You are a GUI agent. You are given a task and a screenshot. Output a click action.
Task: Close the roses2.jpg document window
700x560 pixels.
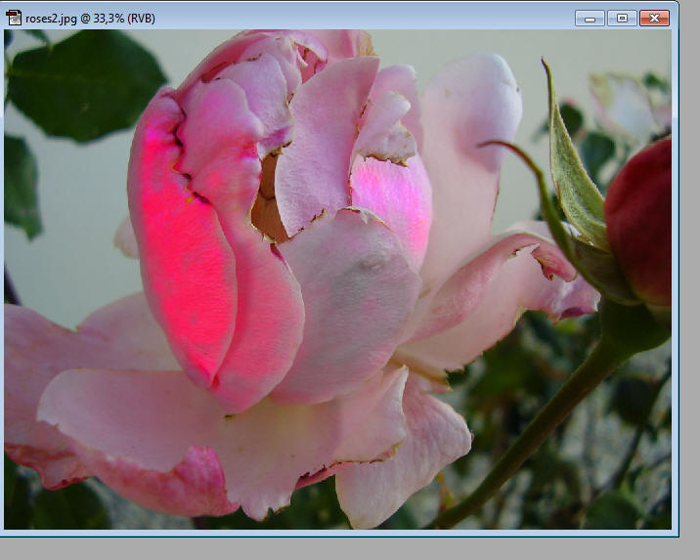(x=654, y=19)
